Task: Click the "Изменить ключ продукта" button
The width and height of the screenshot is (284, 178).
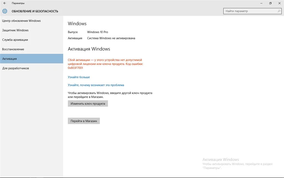Action: pyautogui.click(x=88, y=103)
